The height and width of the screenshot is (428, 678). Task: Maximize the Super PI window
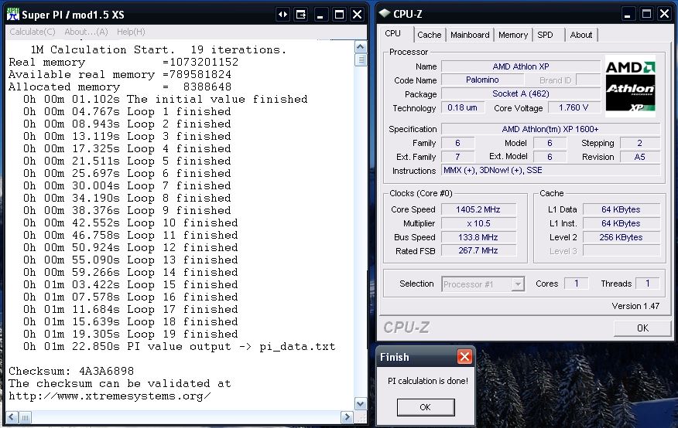click(339, 14)
